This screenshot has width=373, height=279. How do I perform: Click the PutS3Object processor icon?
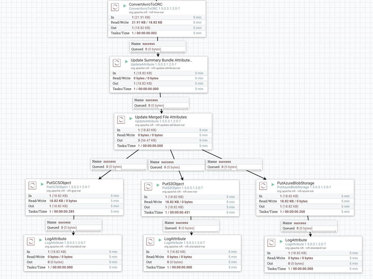coord(148,186)
